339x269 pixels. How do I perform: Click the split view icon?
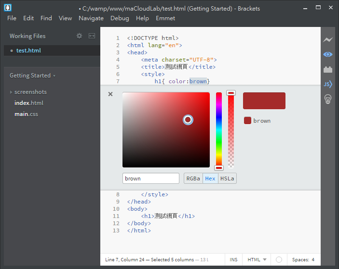pyautogui.click(x=92, y=36)
